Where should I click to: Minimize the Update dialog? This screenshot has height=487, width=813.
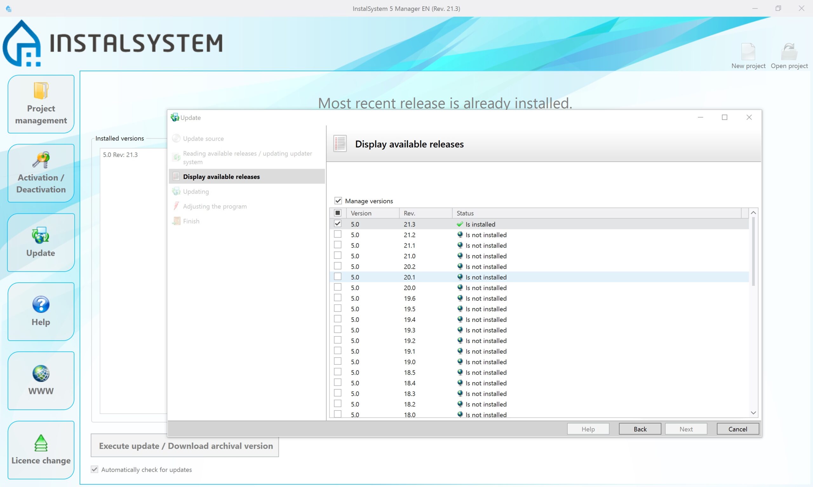click(700, 117)
